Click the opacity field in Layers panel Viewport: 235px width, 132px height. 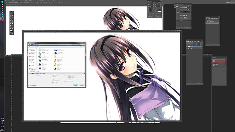pyautogui.click(x=199, y=43)
